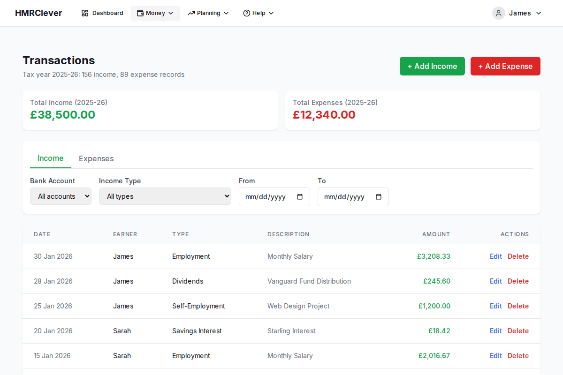
Task: Select the Income tab
Action: click(x=50, y=158)
